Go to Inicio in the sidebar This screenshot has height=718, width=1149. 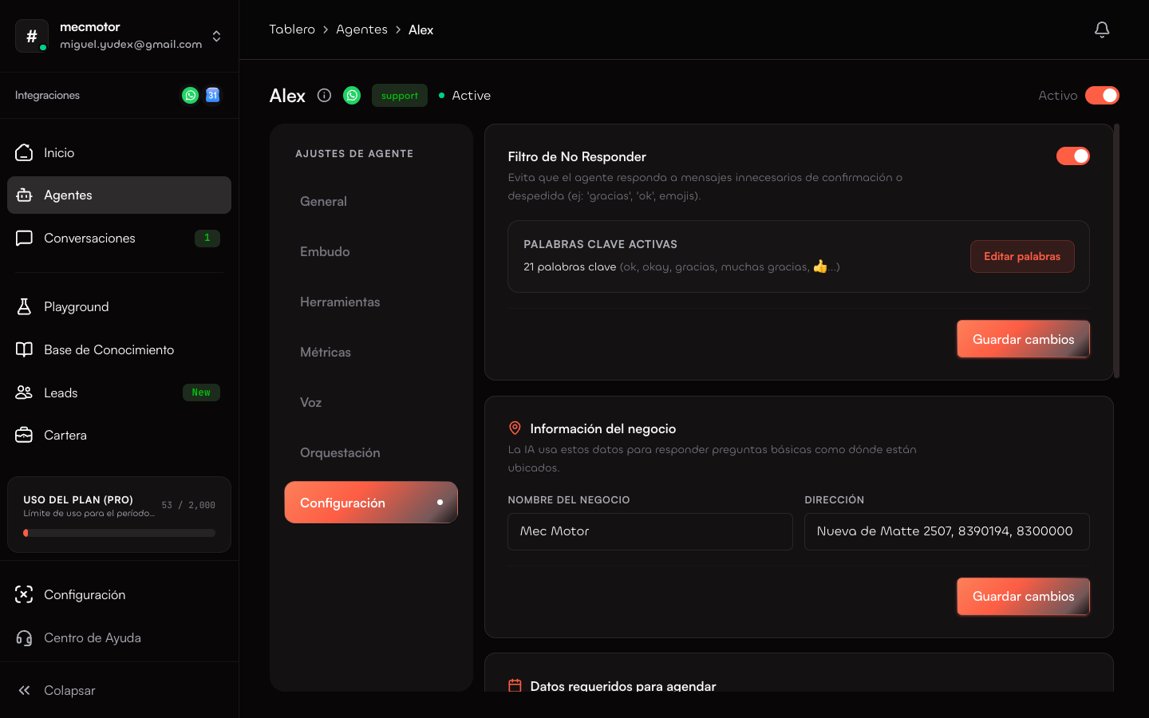119,152
